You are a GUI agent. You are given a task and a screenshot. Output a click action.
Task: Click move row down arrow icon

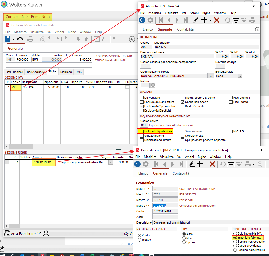click(78, 39)
